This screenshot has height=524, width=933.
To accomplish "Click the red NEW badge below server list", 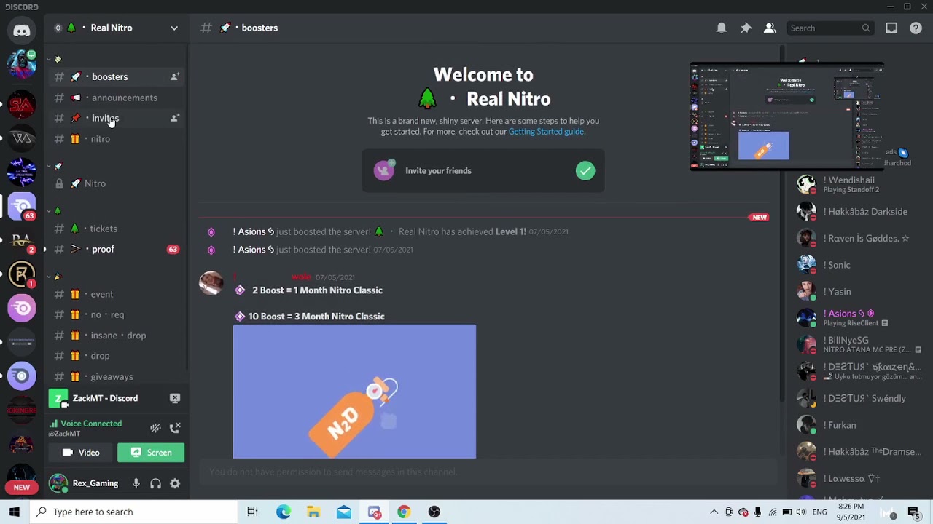I will click(21, 488).
